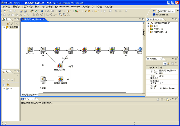Expand the 登録定義 tree node

point(4,27)
